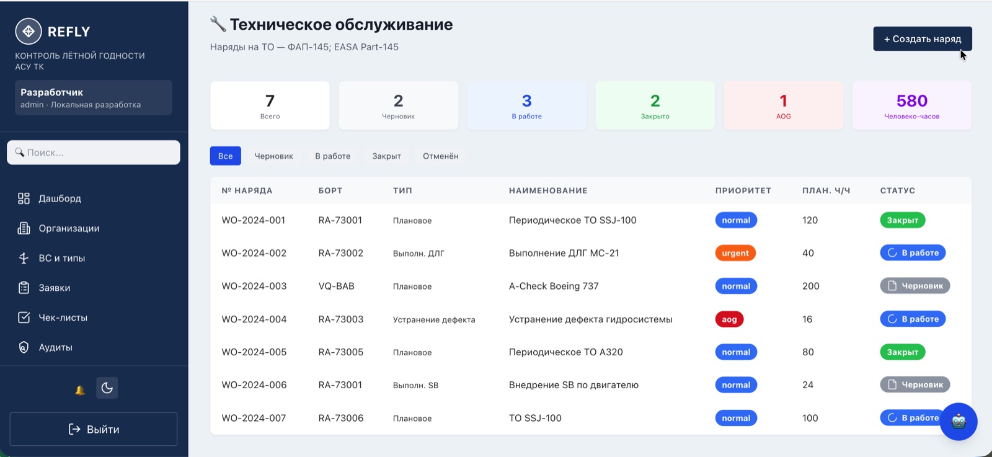Select the Закрыт filter tab
The height and width of the screenshot is (457, 992).
coord(387,156)
